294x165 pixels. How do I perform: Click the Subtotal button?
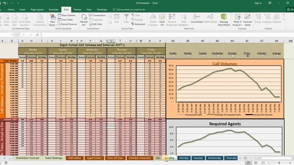point(277,19)
